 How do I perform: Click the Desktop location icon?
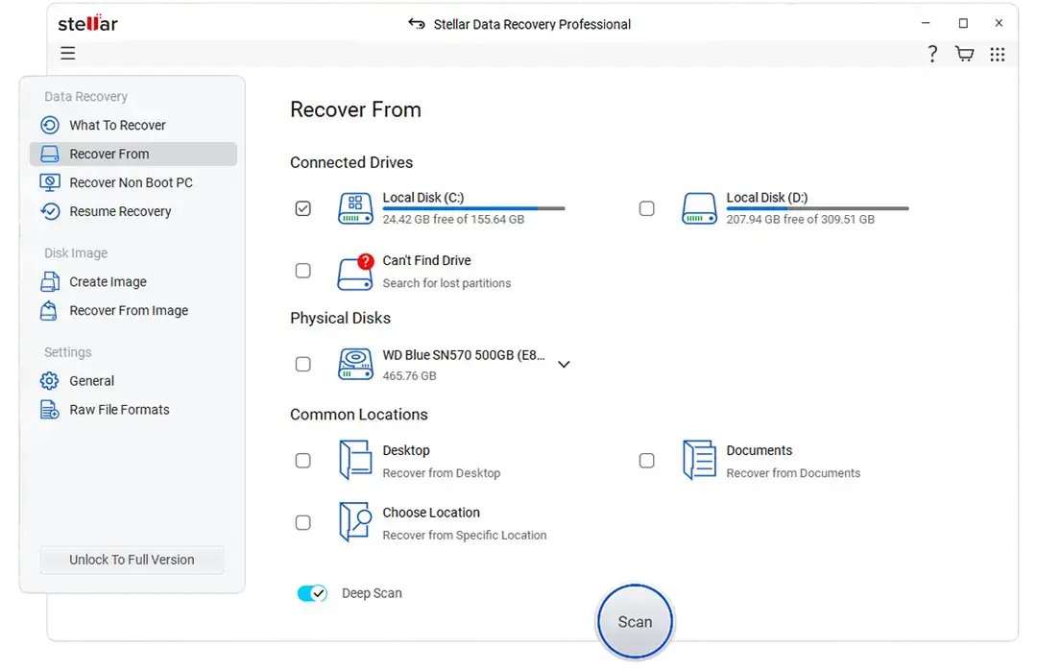point(355,461)
